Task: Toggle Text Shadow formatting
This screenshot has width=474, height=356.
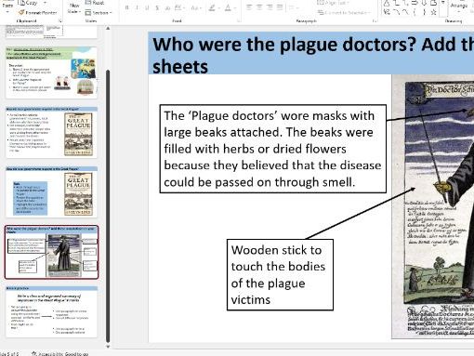Action: click(x=167, y=7)
